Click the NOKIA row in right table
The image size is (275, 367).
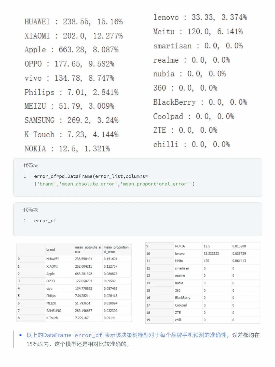(x=203, y=246)
